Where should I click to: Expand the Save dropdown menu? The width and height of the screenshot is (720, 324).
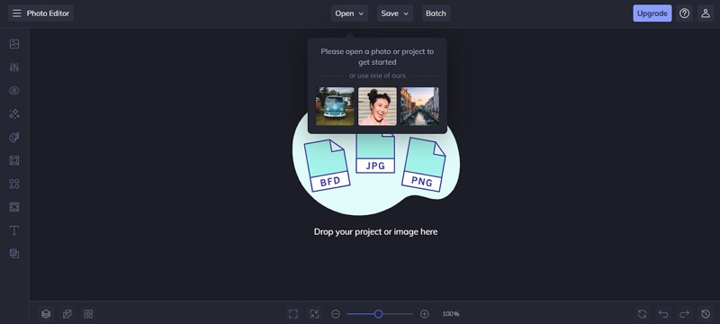[395, 13]
